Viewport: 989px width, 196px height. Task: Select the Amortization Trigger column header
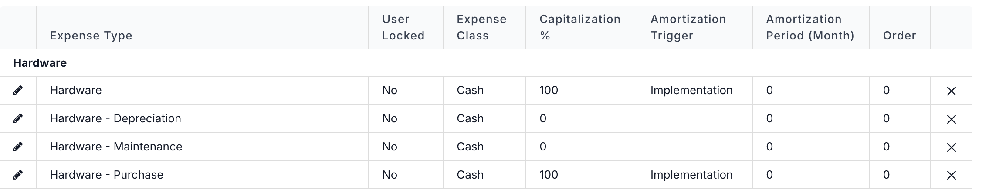click(688, 27)
